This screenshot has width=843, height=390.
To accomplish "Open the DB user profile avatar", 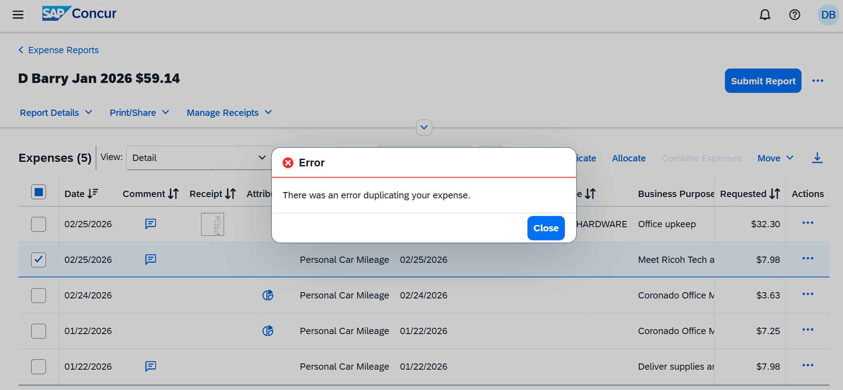I will pyautogui.click(x=828, y=15).
